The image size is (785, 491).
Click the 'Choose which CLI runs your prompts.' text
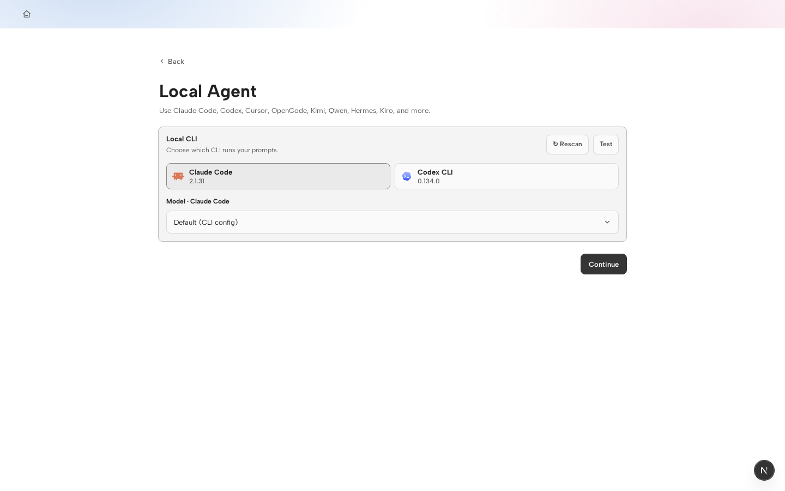[x=222, y=150]
